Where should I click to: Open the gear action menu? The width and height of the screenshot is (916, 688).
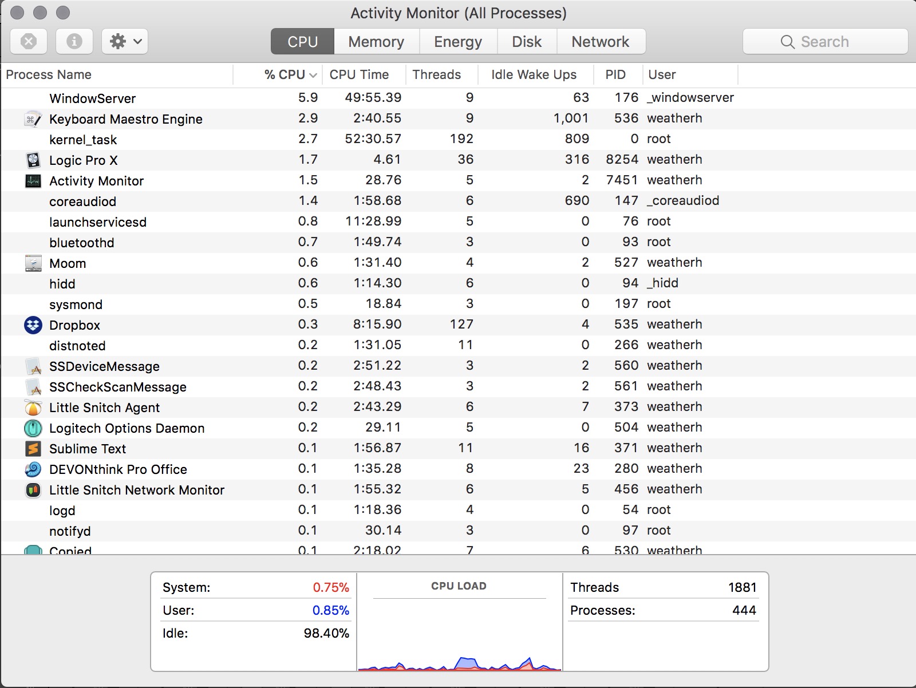(125, 41)
